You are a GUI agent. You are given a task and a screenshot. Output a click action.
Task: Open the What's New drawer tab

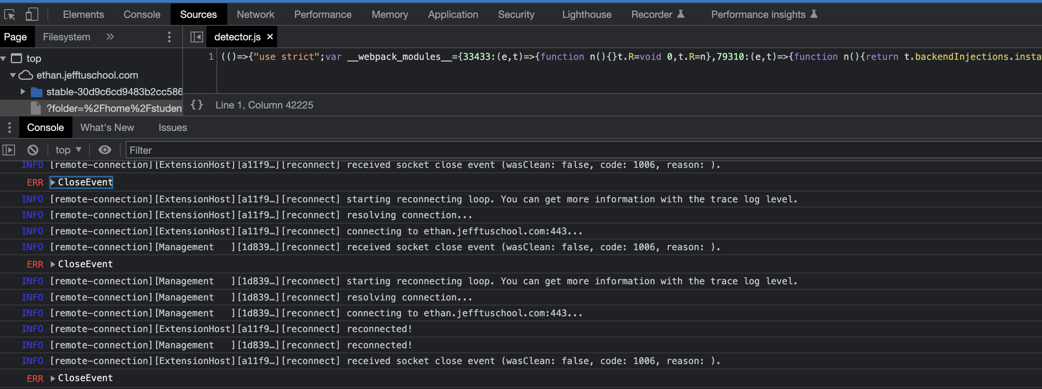click(107, 128)
